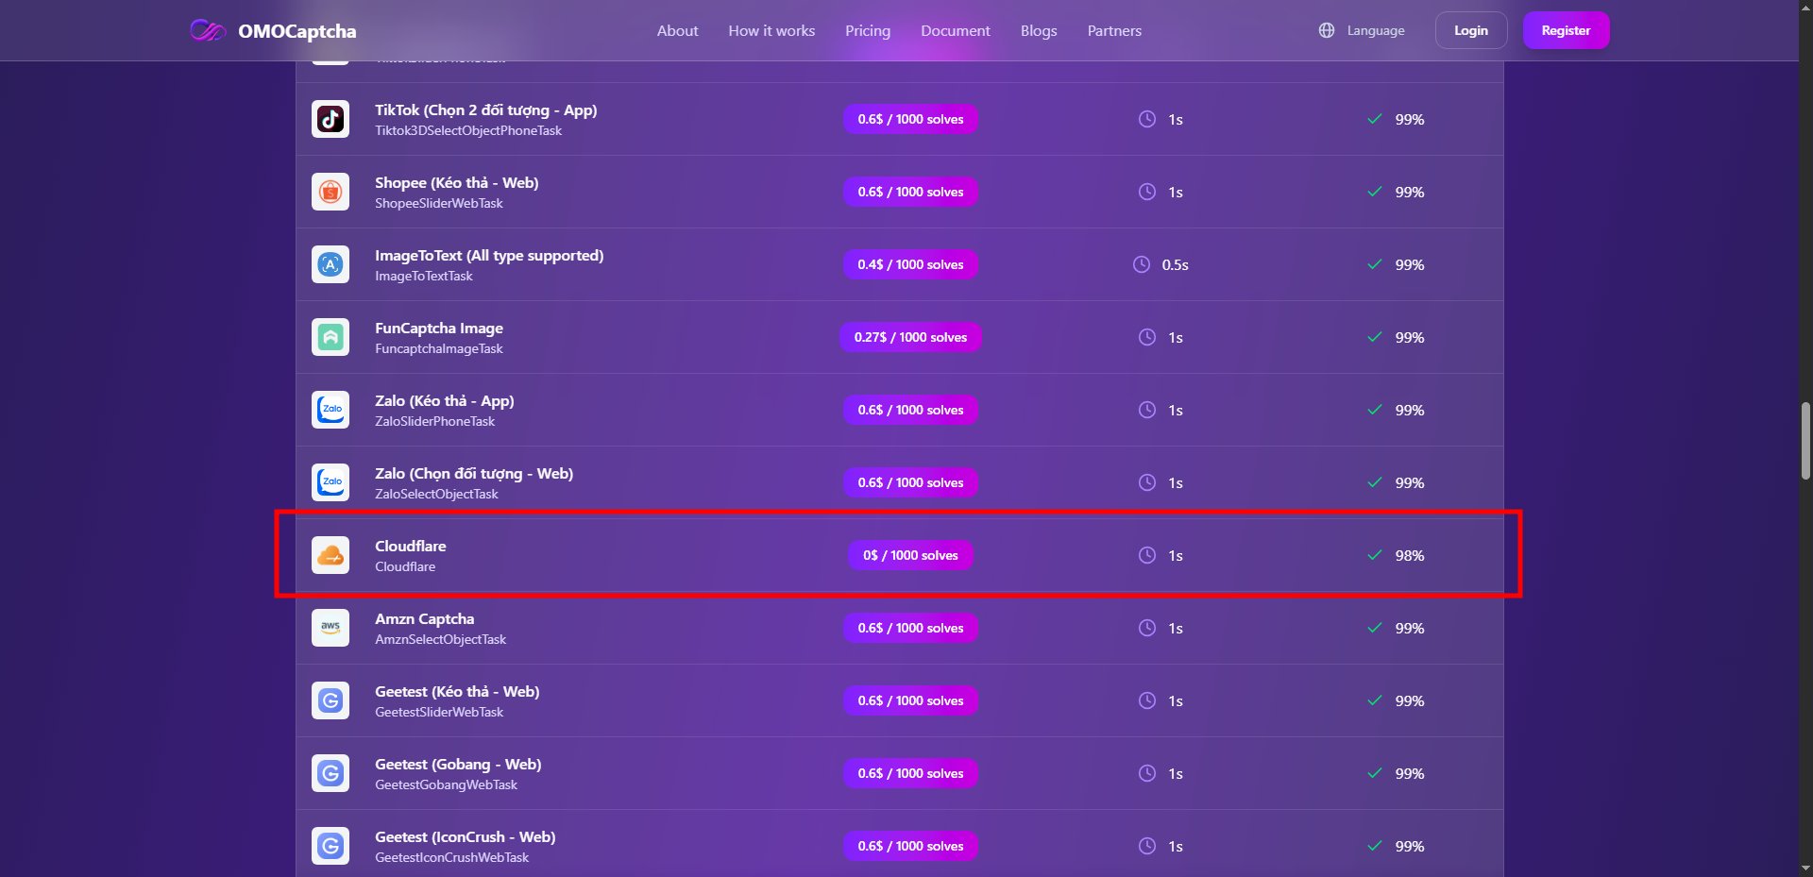The image size is (1813, 877).
Task: Open the Document navigation link
Action: pos(955,30)
